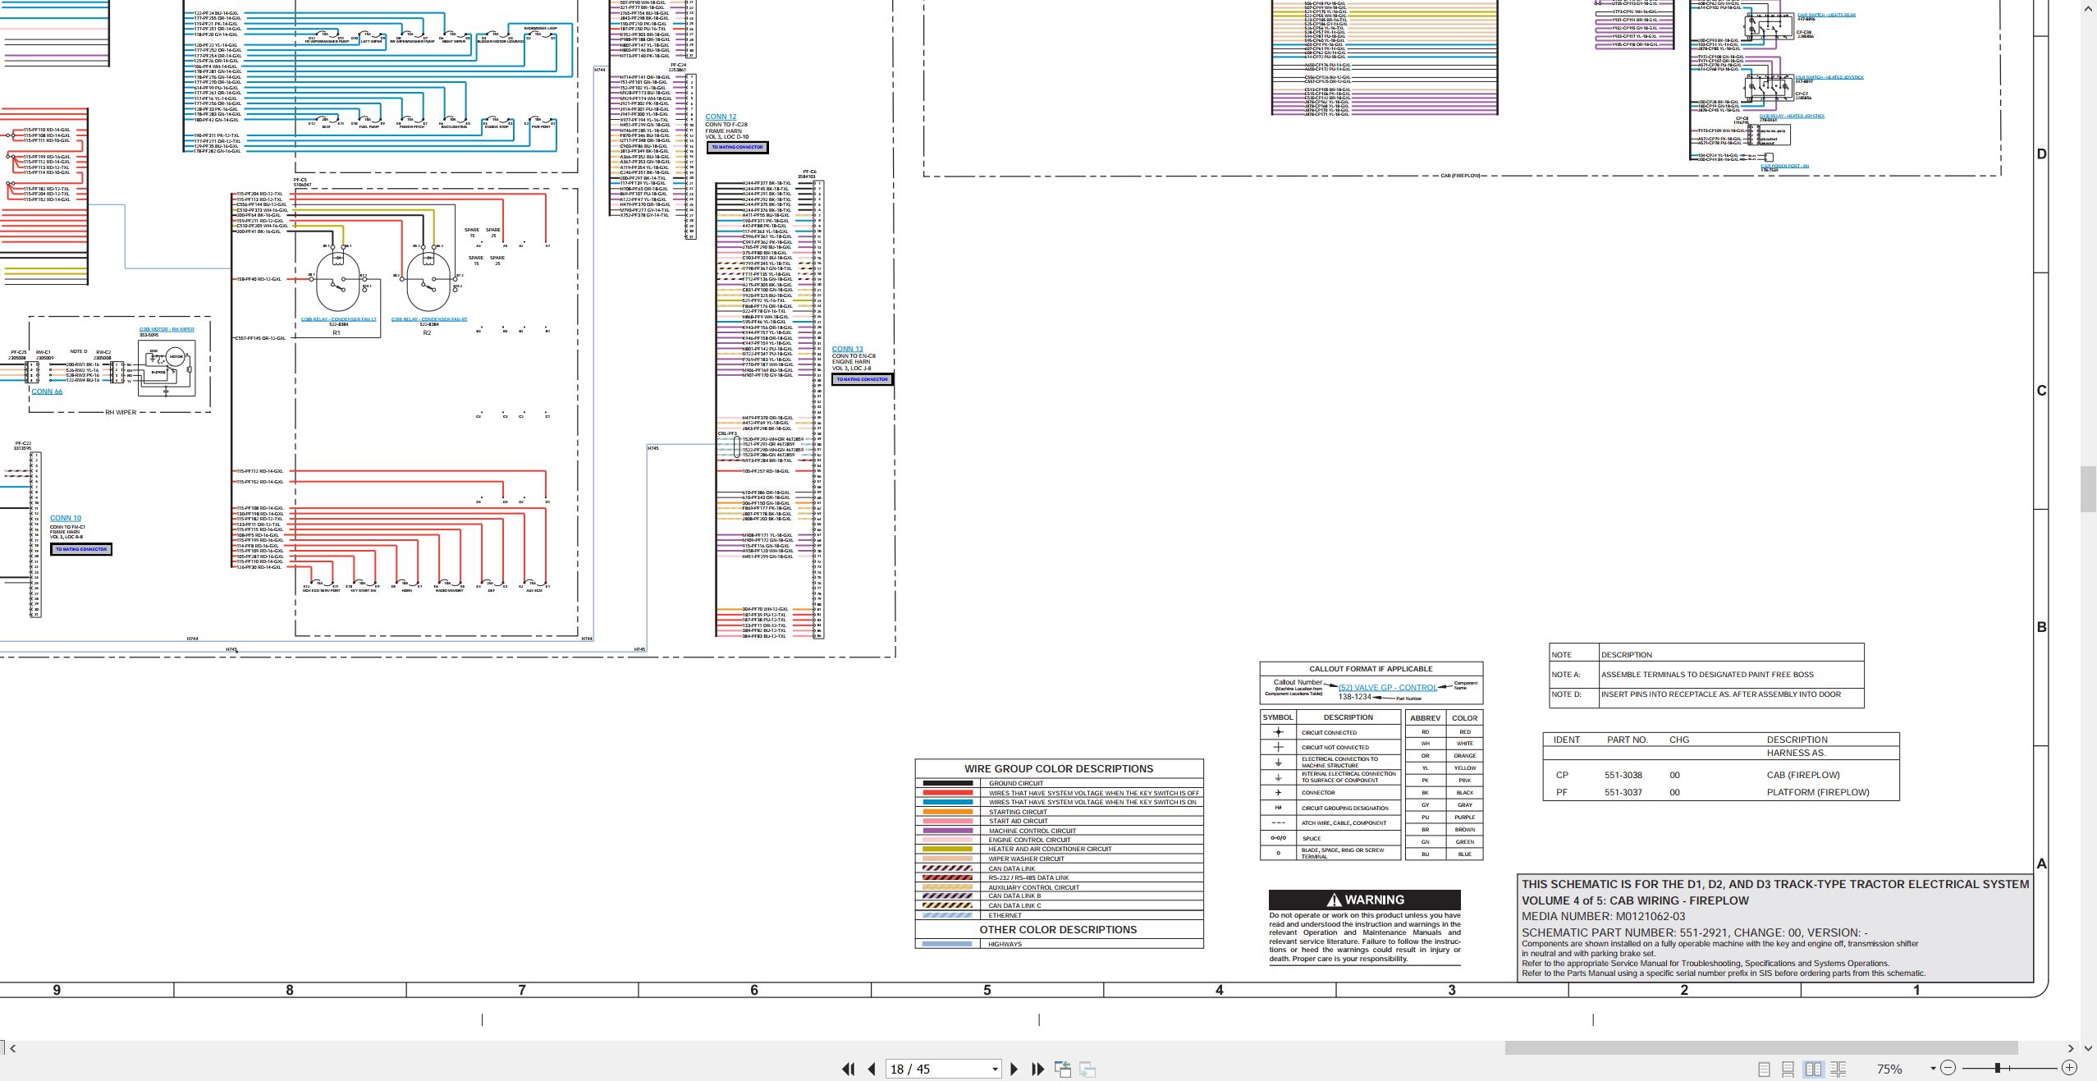Go to the previous page
Screen dimensions: 2097x1081
point(872,1069)
